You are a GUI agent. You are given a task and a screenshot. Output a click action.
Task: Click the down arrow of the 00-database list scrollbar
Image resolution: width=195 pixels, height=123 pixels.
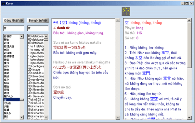coord(46,117)
